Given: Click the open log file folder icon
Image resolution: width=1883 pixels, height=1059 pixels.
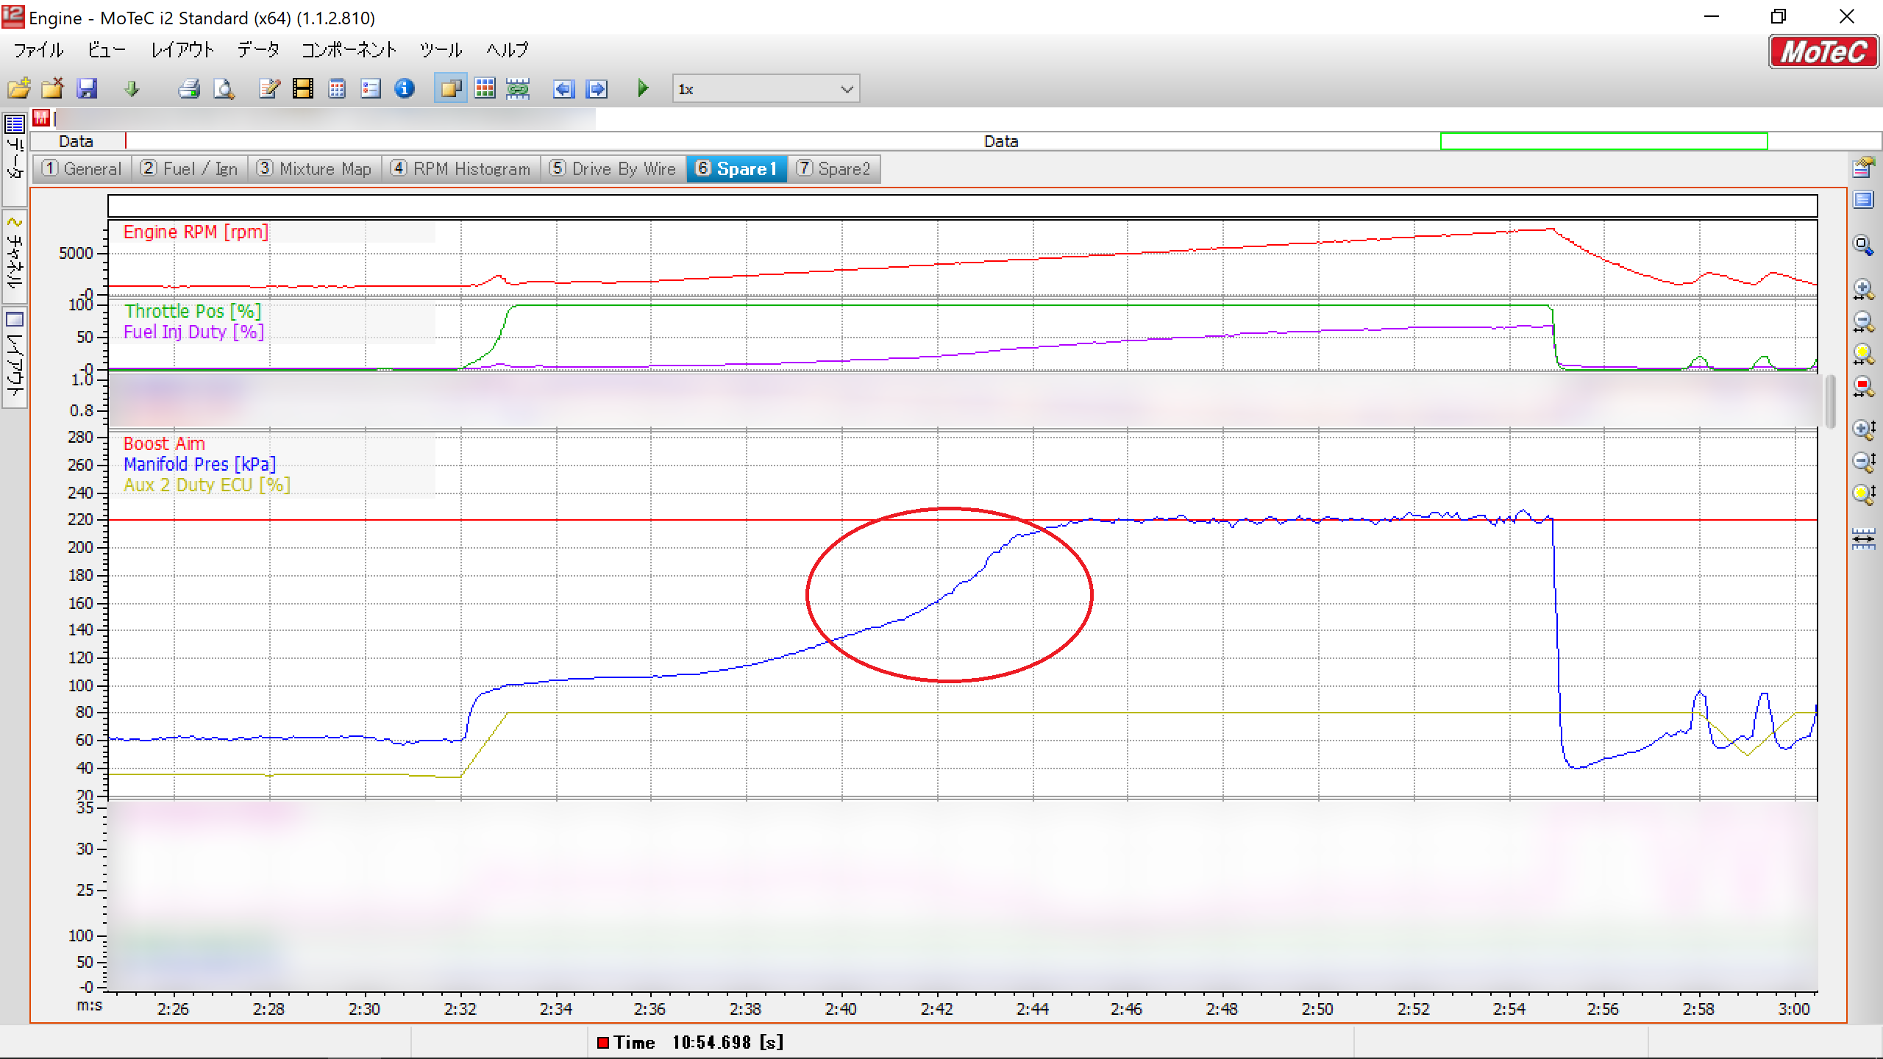Looking at the screenshot, I should point(19,89).
